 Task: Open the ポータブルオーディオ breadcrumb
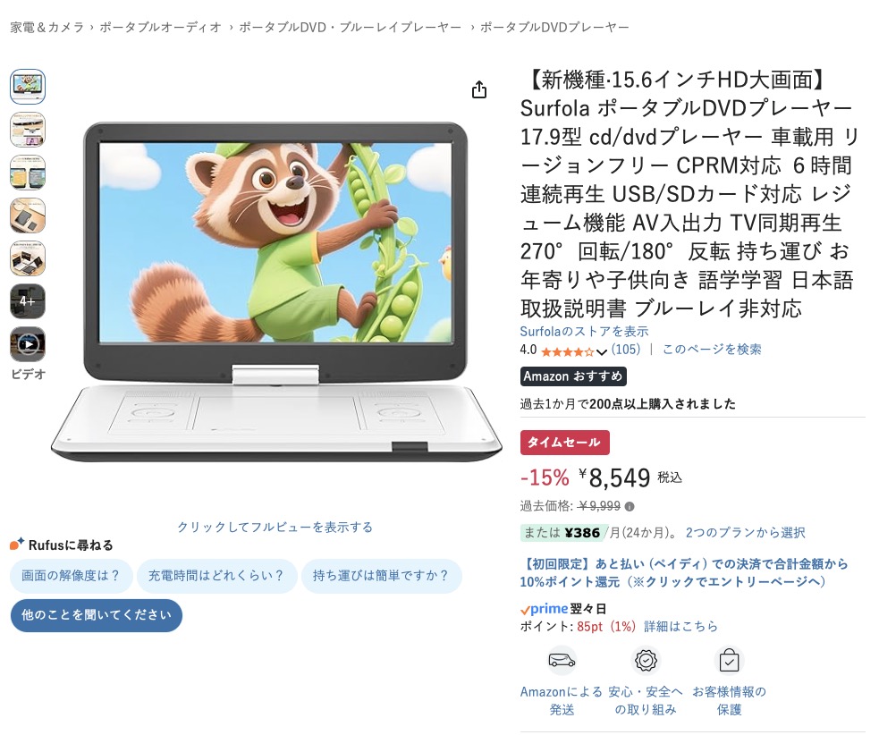point(161,28)
